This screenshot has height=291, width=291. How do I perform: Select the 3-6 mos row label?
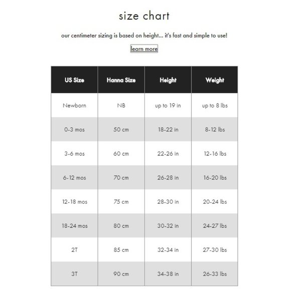(74, 154)
